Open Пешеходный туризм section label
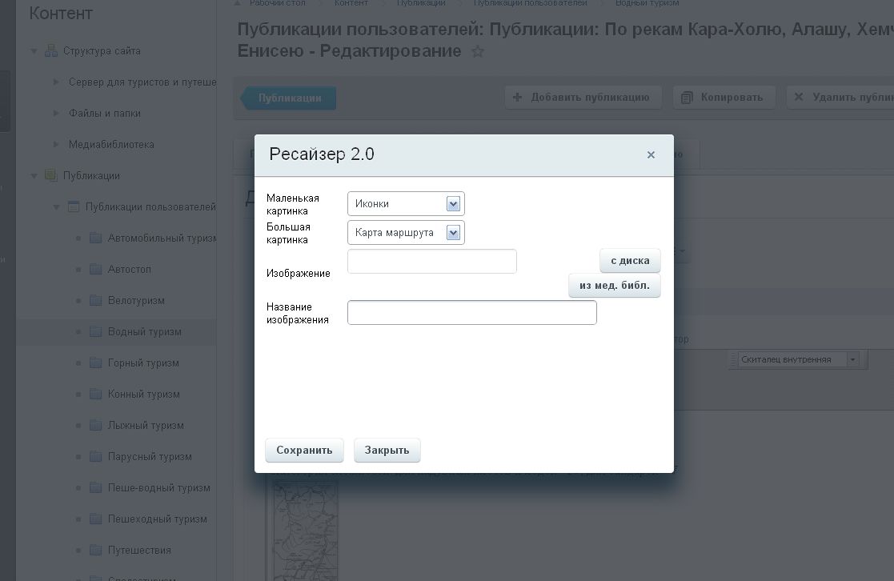 (158, 519)
